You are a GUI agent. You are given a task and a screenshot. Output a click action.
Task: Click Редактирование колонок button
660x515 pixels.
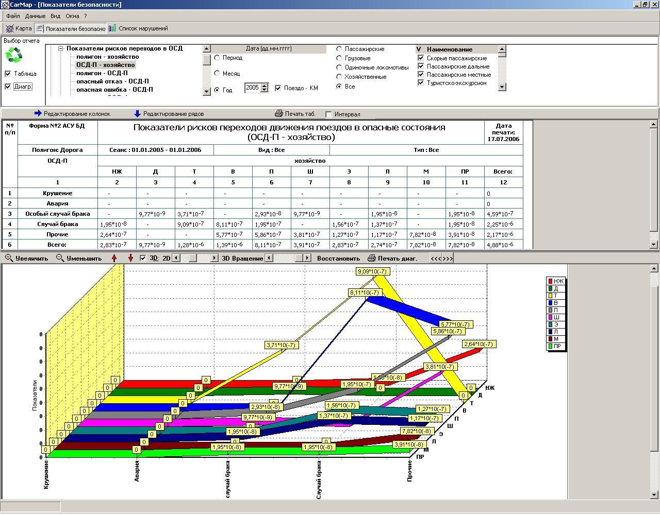tap(72, 114)
